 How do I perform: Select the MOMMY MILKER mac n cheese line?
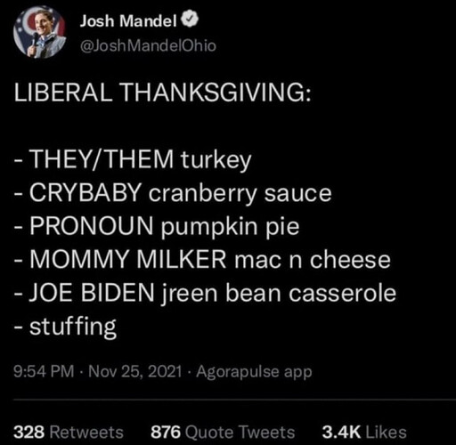coord(202,260)
